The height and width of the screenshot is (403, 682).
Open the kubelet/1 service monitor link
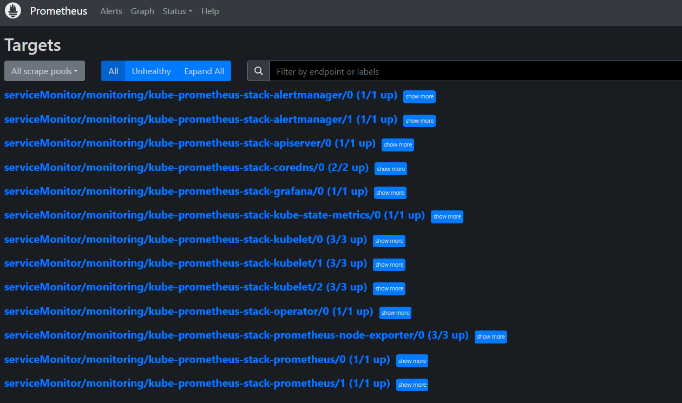(185, 263)
